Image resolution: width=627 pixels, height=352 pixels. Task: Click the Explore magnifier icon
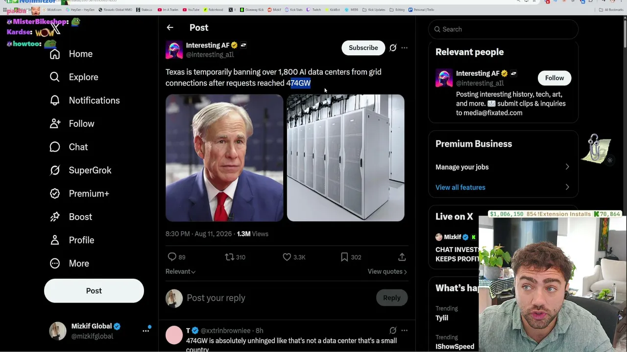click(55, 77)
